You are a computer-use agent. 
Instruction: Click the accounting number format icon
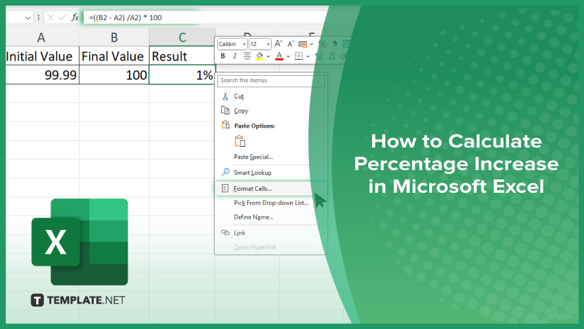(303, 45)
